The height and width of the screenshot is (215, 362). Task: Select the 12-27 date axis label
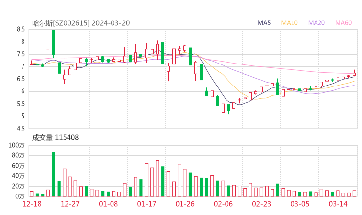[70, 204]
